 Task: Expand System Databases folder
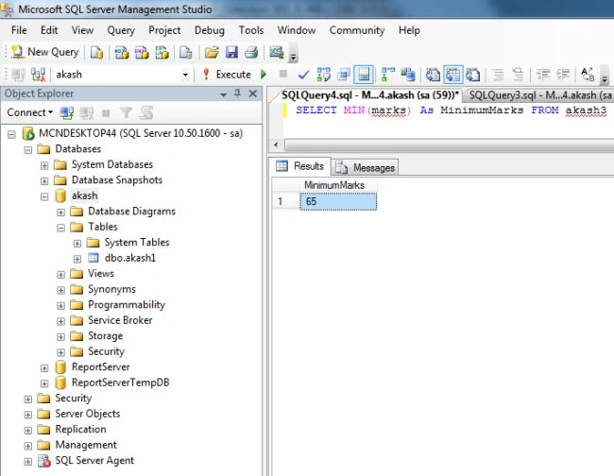(x=44, y=165)
